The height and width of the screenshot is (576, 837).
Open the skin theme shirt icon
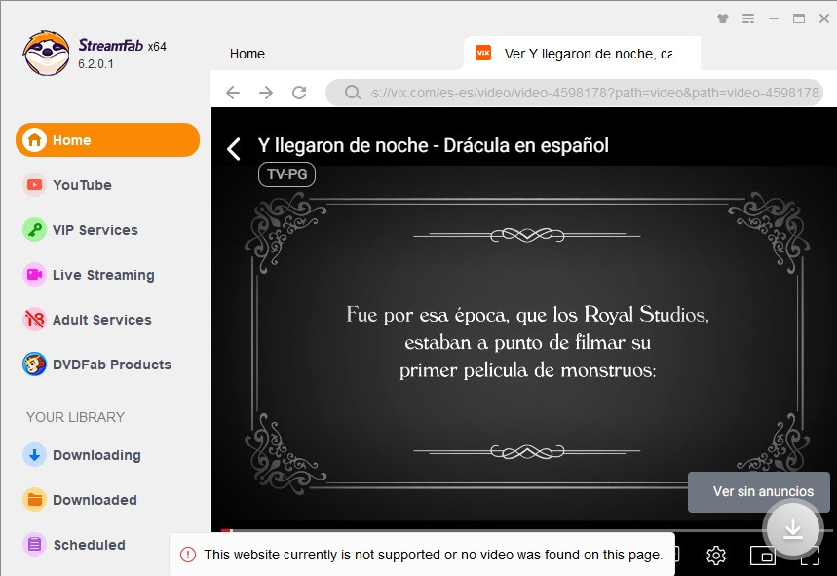(x=722, y=18)
